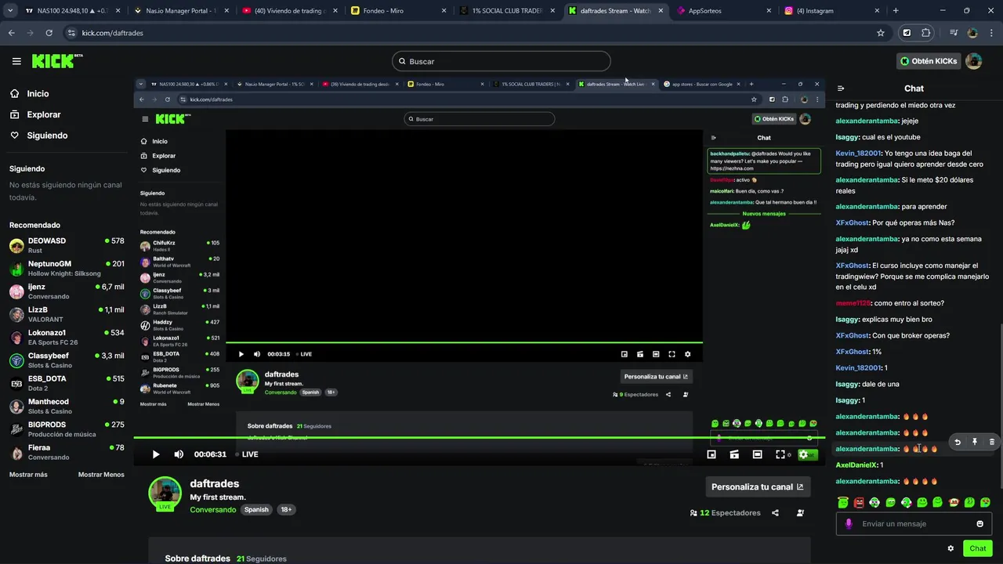The height and width of the screenshot is (564, 1003).
Task: Open recommended channel NeptunoGM
Action: [x=67, y=268]
